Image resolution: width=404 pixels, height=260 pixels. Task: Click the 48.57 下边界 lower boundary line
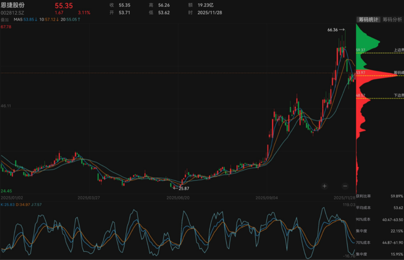click(380, 98)
